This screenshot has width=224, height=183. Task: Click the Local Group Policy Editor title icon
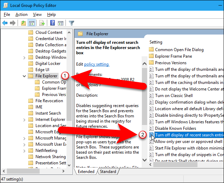point(6,5)
